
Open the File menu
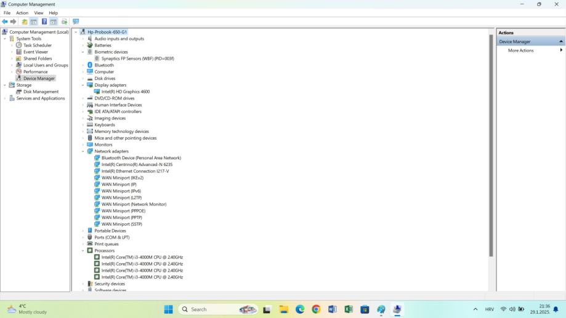pos(7,13)
